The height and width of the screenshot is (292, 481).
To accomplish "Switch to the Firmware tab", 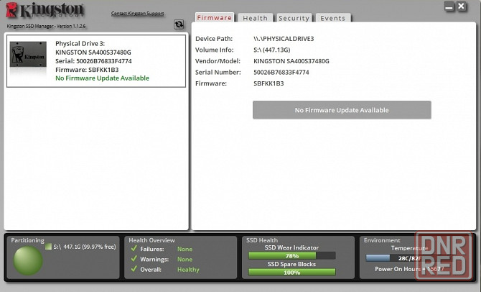I will [x=215, y=18].
